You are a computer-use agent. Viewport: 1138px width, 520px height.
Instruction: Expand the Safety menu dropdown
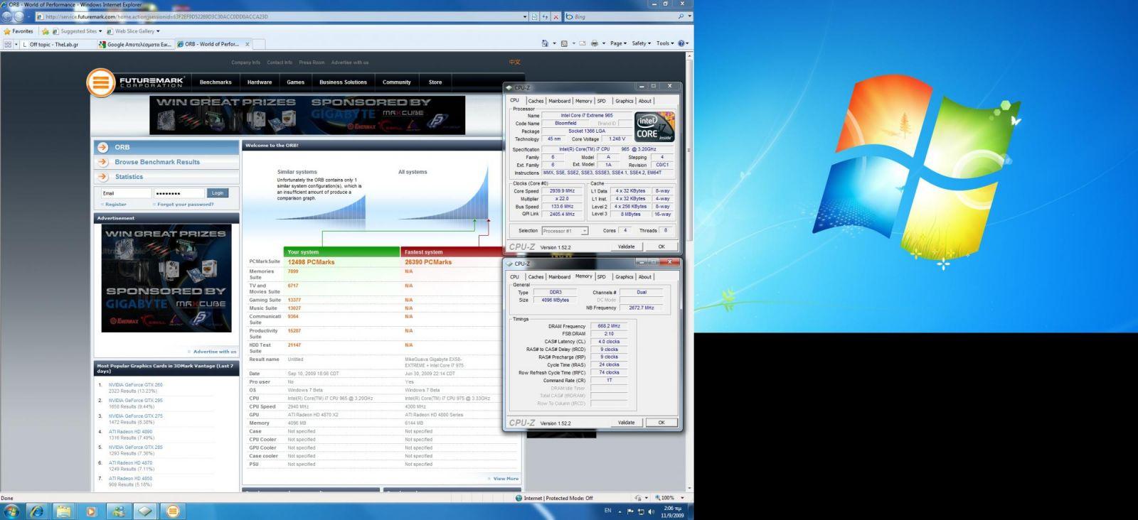pos(642,43)
